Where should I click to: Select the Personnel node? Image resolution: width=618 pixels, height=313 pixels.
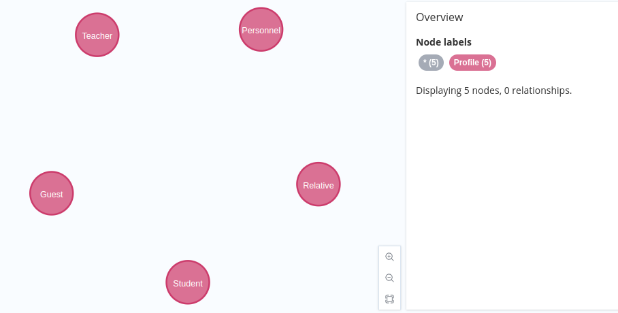[x=261, y=29]
